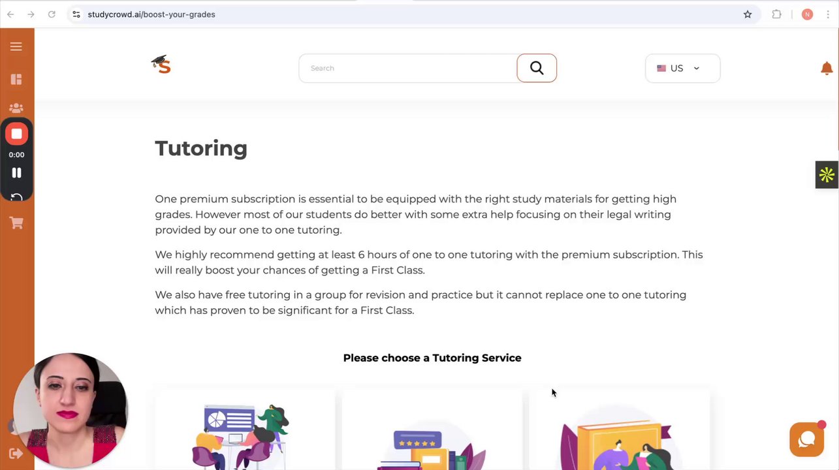Expand the US country dropdown
This screenshot has width=839, height=470.
[x=682, y=69]
